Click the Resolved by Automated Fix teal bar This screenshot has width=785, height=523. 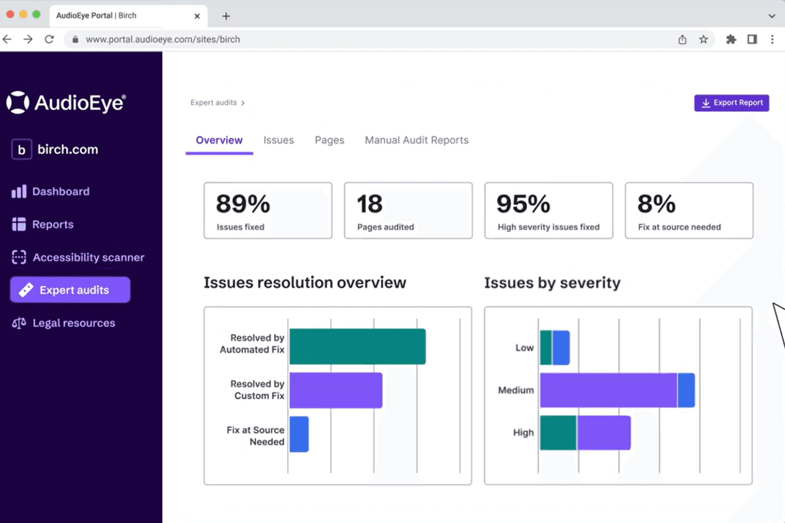pos(357,347)
